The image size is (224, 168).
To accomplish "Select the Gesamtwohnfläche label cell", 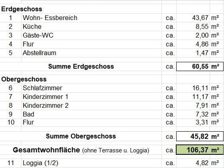I will point(81,150).
